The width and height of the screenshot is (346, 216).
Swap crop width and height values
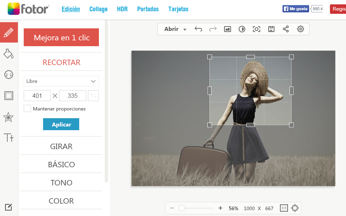[x=93, y=96]
